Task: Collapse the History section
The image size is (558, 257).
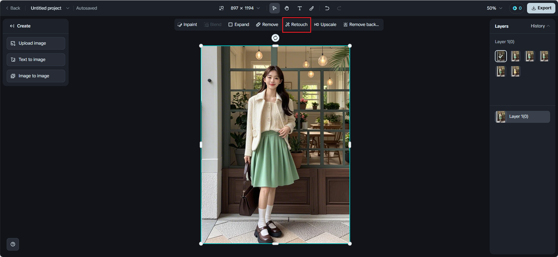Action: 540,26
